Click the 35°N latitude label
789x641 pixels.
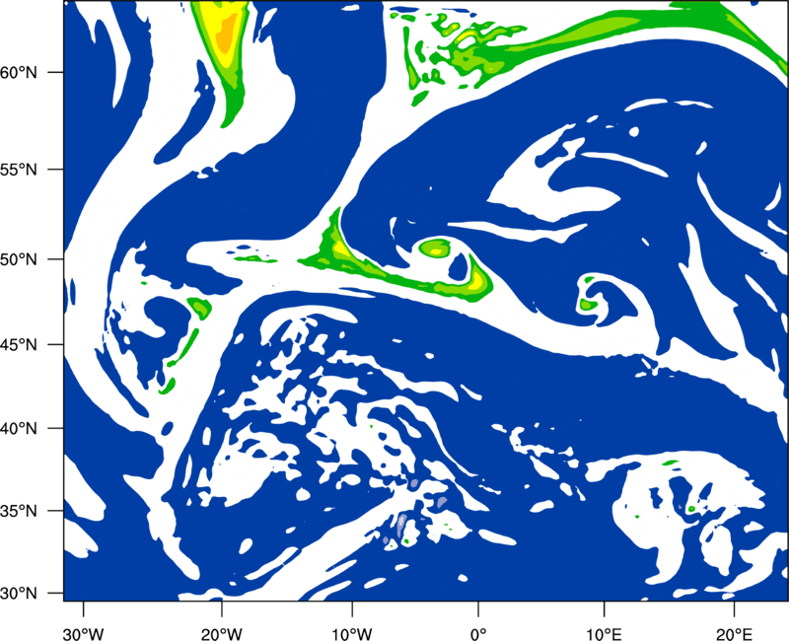coord(19,511)
